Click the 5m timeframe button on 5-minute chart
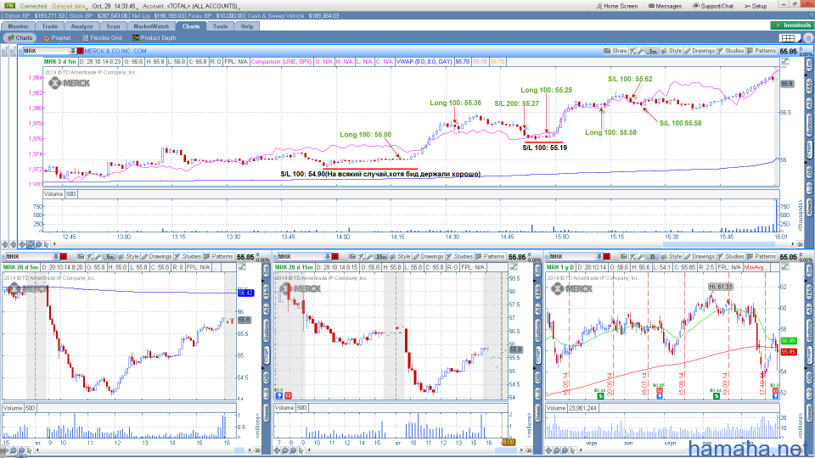This screenshot has height=458, width=815. point(110,256)
